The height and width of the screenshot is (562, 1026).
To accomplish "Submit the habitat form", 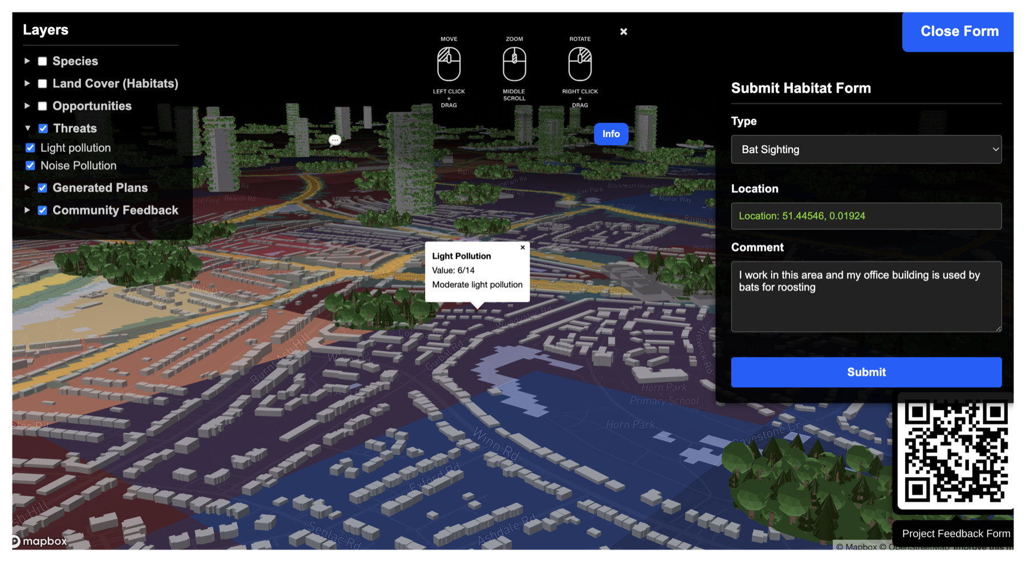I will tap(866, 372).
